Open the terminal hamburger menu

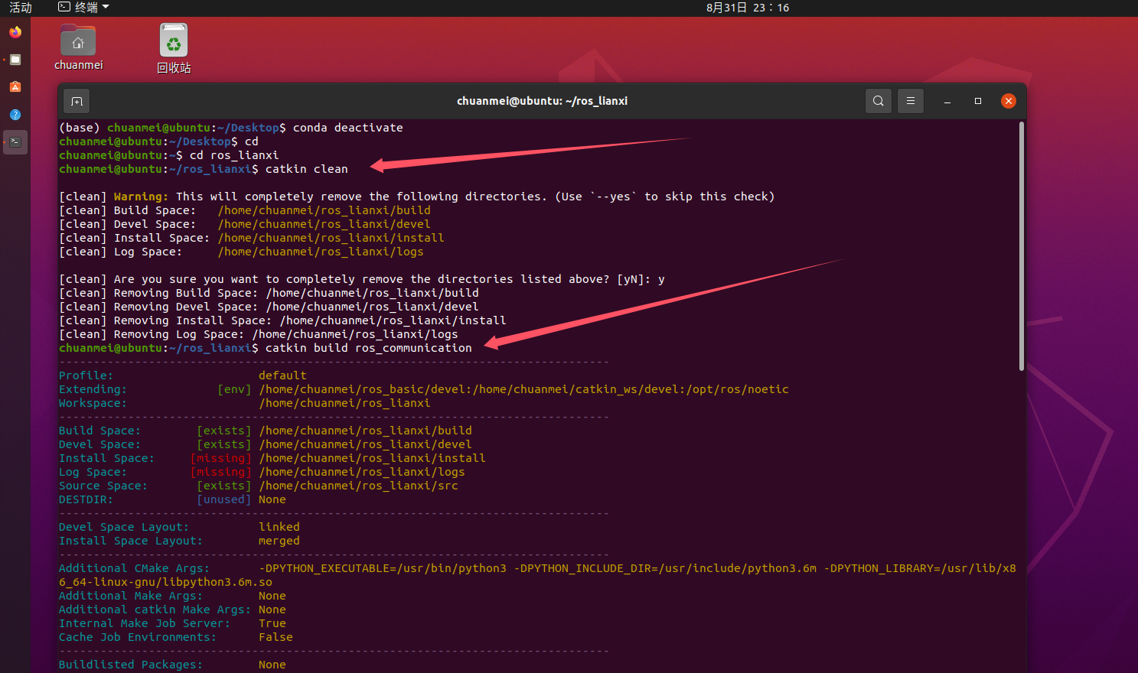[910, 100]
